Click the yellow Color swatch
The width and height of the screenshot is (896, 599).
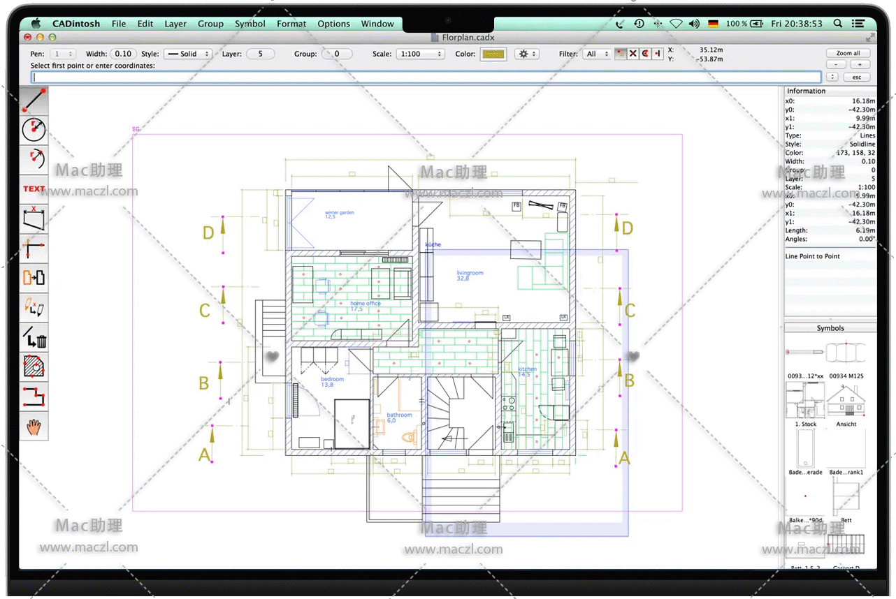(493, 54)
